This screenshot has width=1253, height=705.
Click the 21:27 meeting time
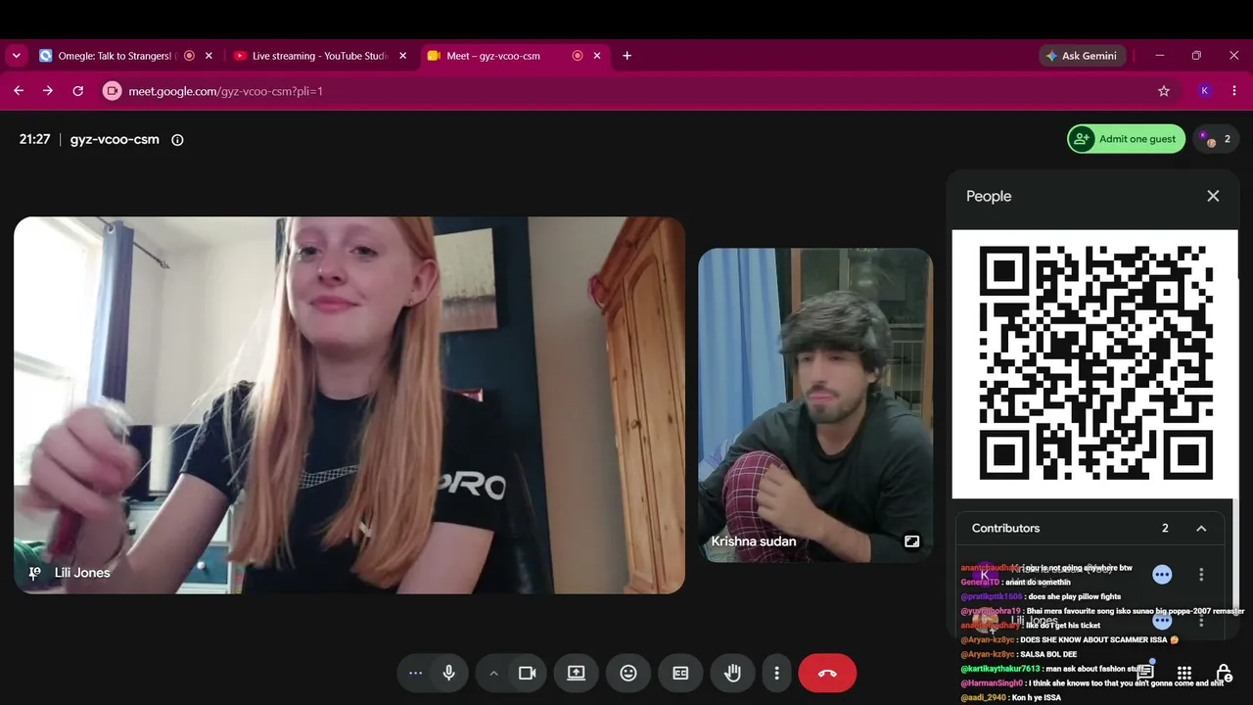34,139
